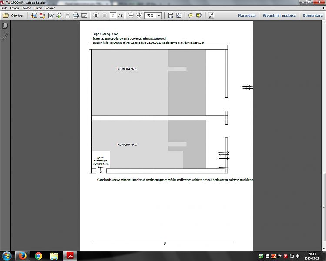Launch Firefox from the taskbar
326x261 pixels.
pyautogui.click(x=22, y=255)
